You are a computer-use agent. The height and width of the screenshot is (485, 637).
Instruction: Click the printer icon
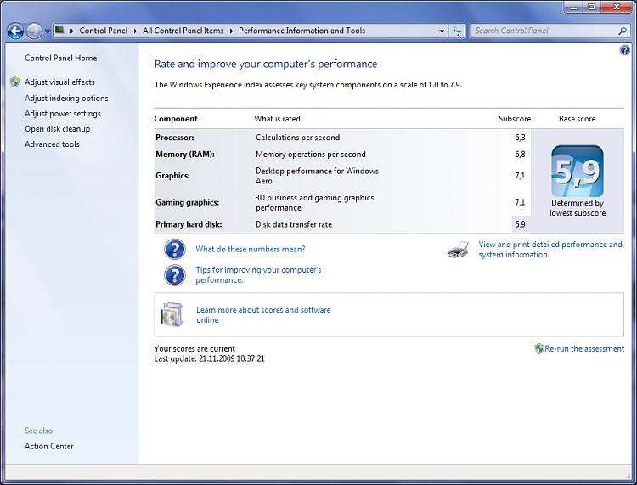pos(459,250)
